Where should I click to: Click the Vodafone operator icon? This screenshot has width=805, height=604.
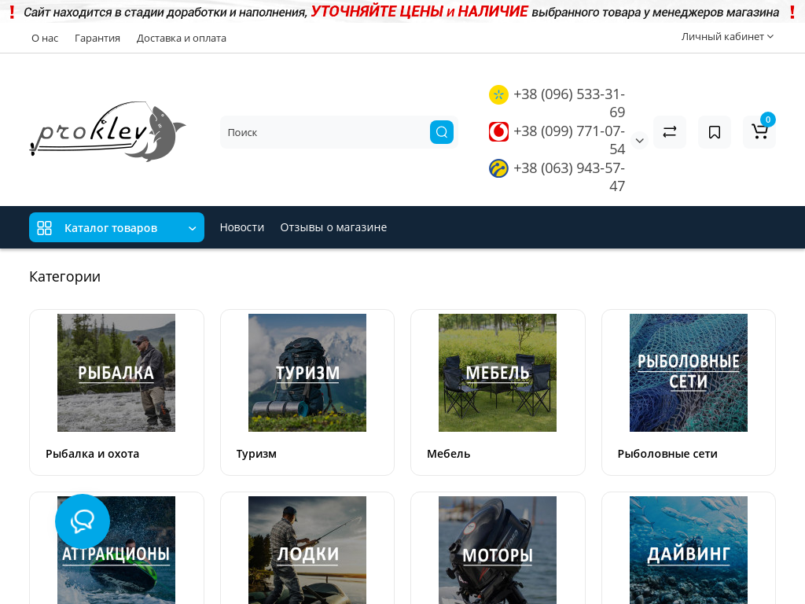click(x=498, y=131)
